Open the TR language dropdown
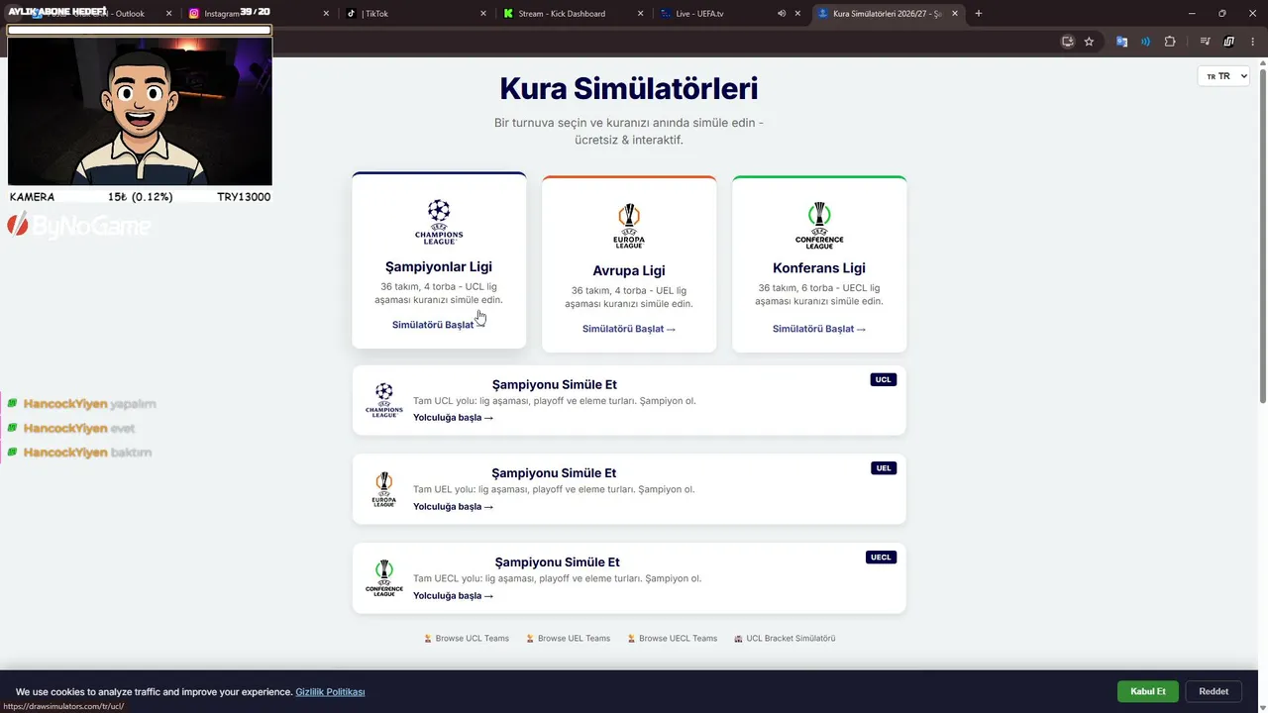 tap(1223, 76)
